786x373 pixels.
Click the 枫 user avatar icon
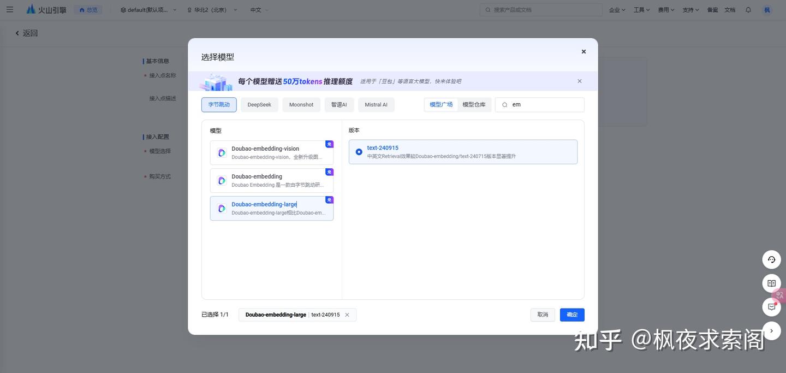(766, 9)
